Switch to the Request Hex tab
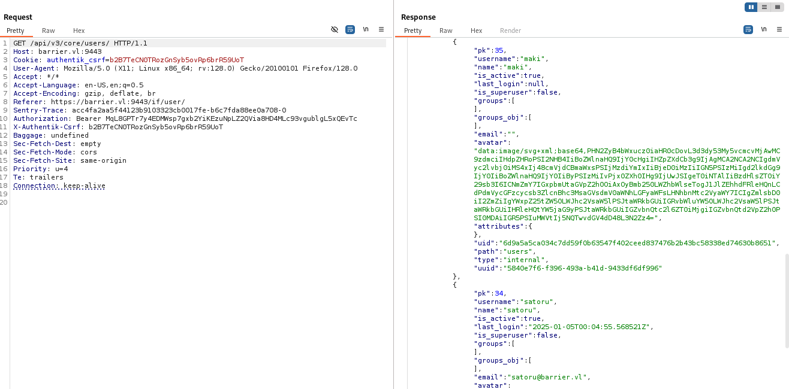The width and height of the screenshot is (789, 389). click(79, 31)
